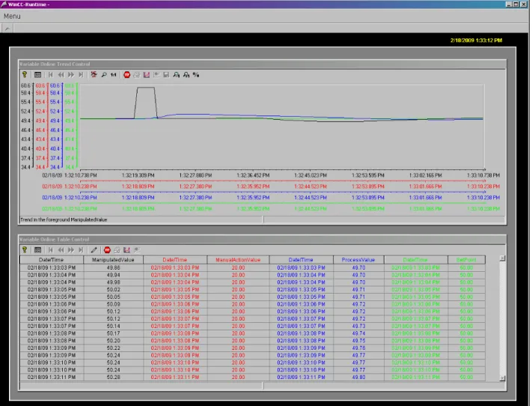Select ManipulatedValue cell 50.28
This screenshot has width=532, height=406.
point(113,377)
